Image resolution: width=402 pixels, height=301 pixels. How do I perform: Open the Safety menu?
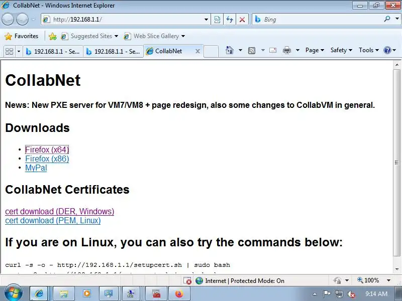click(341, 50)
